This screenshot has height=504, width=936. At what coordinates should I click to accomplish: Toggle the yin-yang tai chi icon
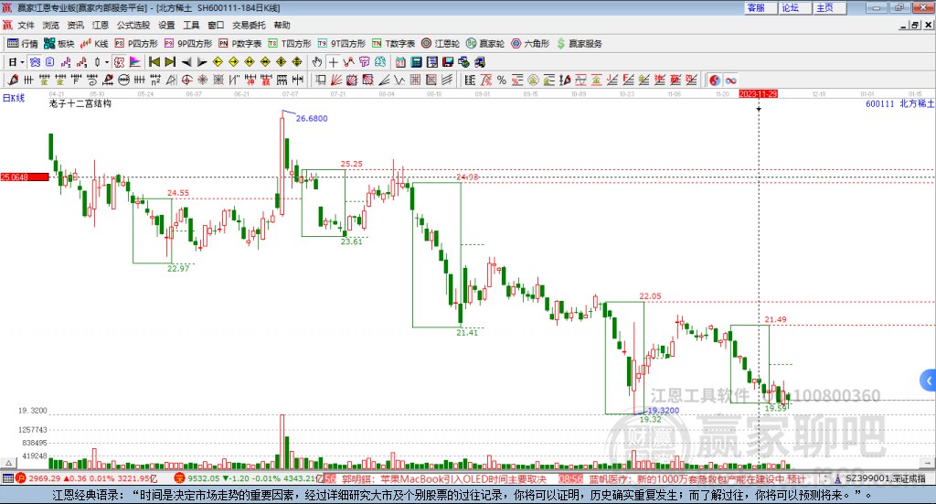click(x=715, y=80)
